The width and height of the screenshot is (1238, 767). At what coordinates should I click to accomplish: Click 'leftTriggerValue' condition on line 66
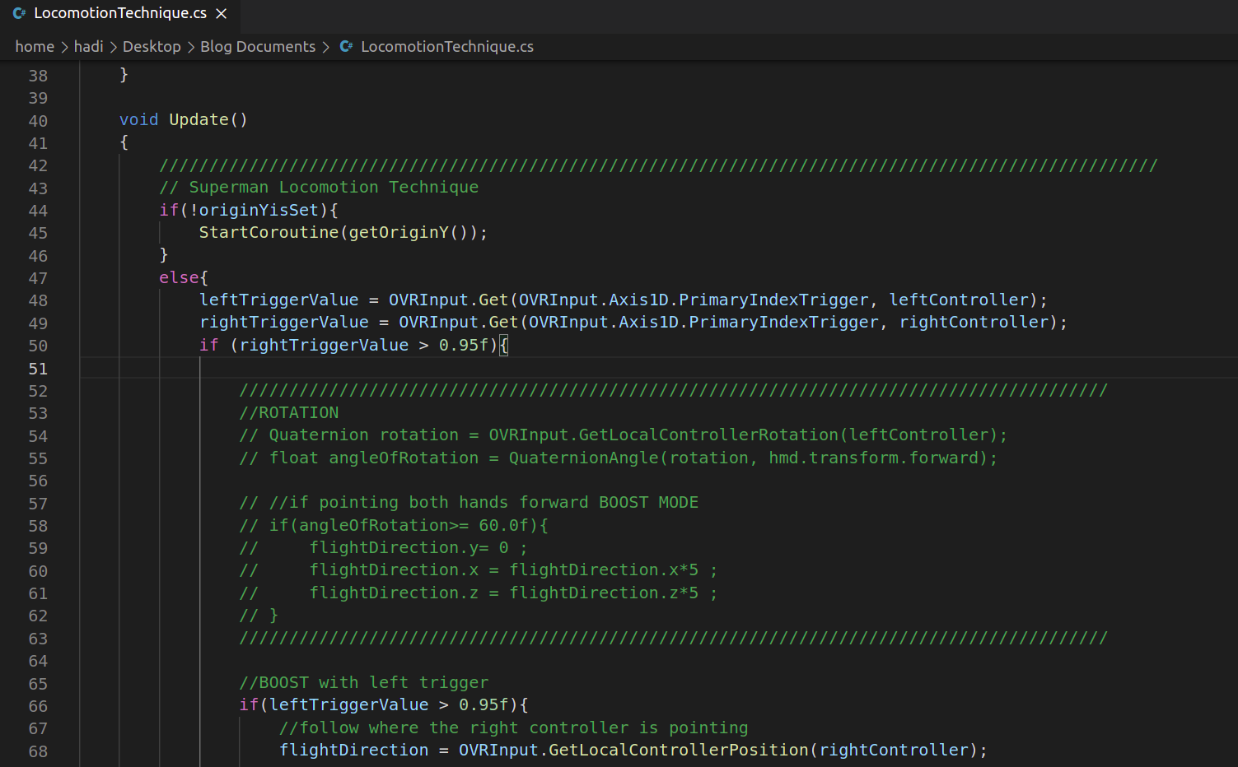click(x=349, y=704)
